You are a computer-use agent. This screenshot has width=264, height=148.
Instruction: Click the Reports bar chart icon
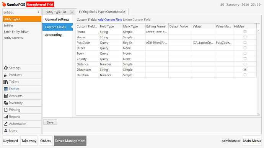point(6,117)
